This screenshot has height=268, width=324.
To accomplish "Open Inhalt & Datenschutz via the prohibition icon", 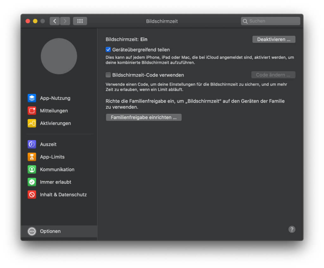I will [x=32, y=195].
